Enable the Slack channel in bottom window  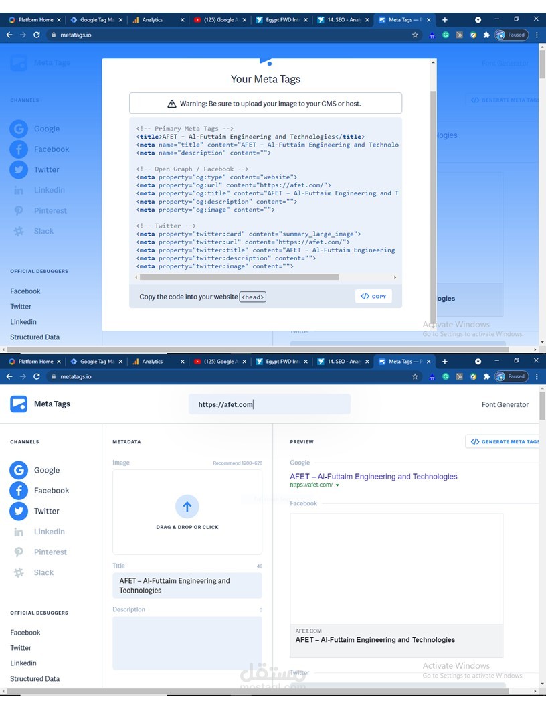33,572
